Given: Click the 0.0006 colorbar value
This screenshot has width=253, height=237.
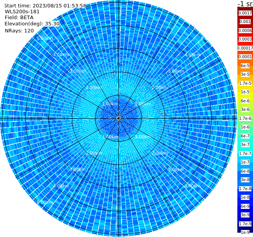Looking at the screenshot, I should [245, 30].
